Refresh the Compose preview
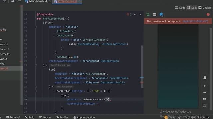This screenshot has height=119, width=213. [x=148, y=14]
